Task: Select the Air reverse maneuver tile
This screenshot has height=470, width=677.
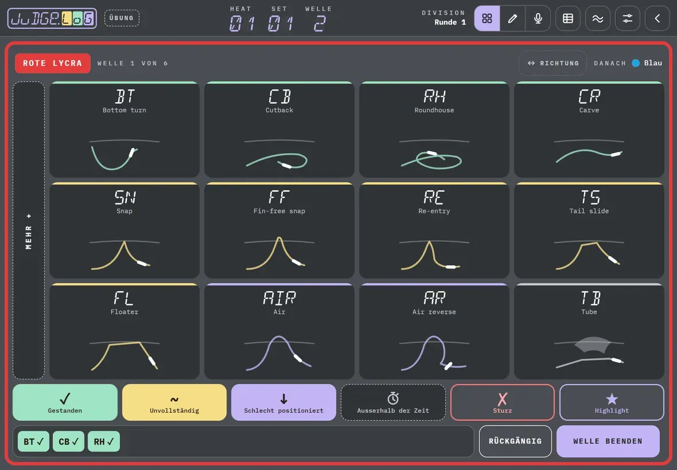Action: (434, 331)
